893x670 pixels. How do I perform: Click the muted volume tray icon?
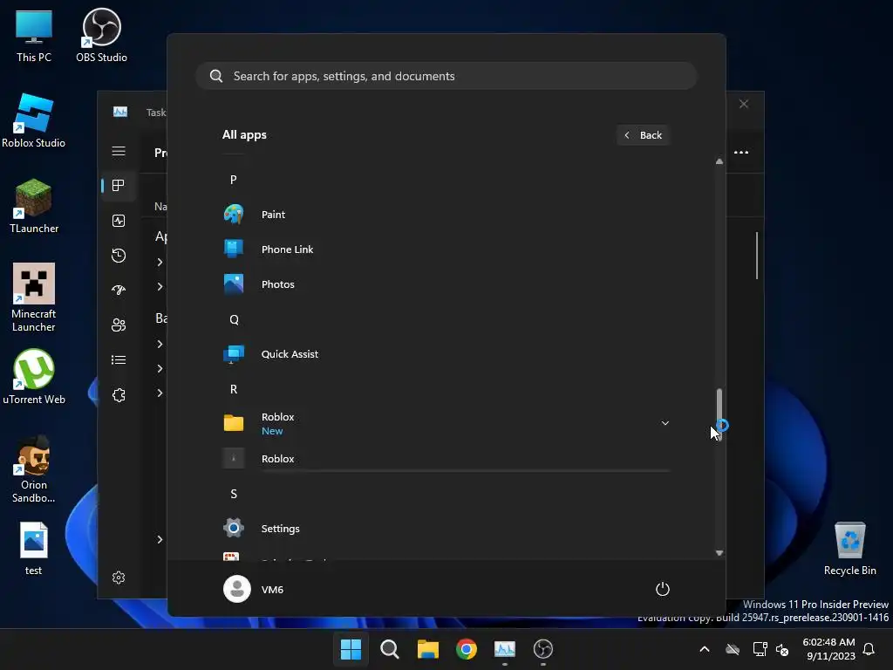782,649
